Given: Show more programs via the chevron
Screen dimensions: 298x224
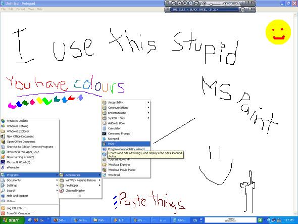Looking at the screenshot, I should 80,196.
